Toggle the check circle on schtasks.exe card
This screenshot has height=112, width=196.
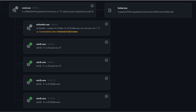click(106, 24)
